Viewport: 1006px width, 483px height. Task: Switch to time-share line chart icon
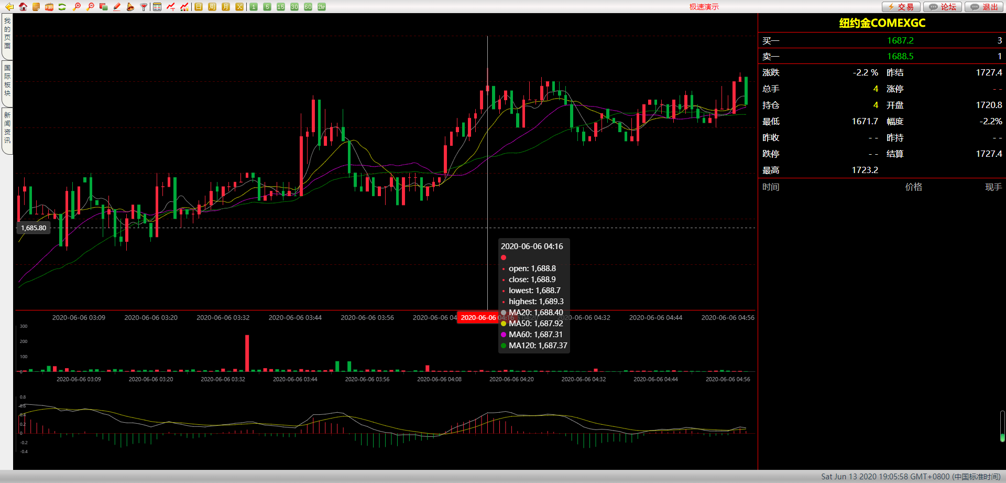tap(171, 7)
